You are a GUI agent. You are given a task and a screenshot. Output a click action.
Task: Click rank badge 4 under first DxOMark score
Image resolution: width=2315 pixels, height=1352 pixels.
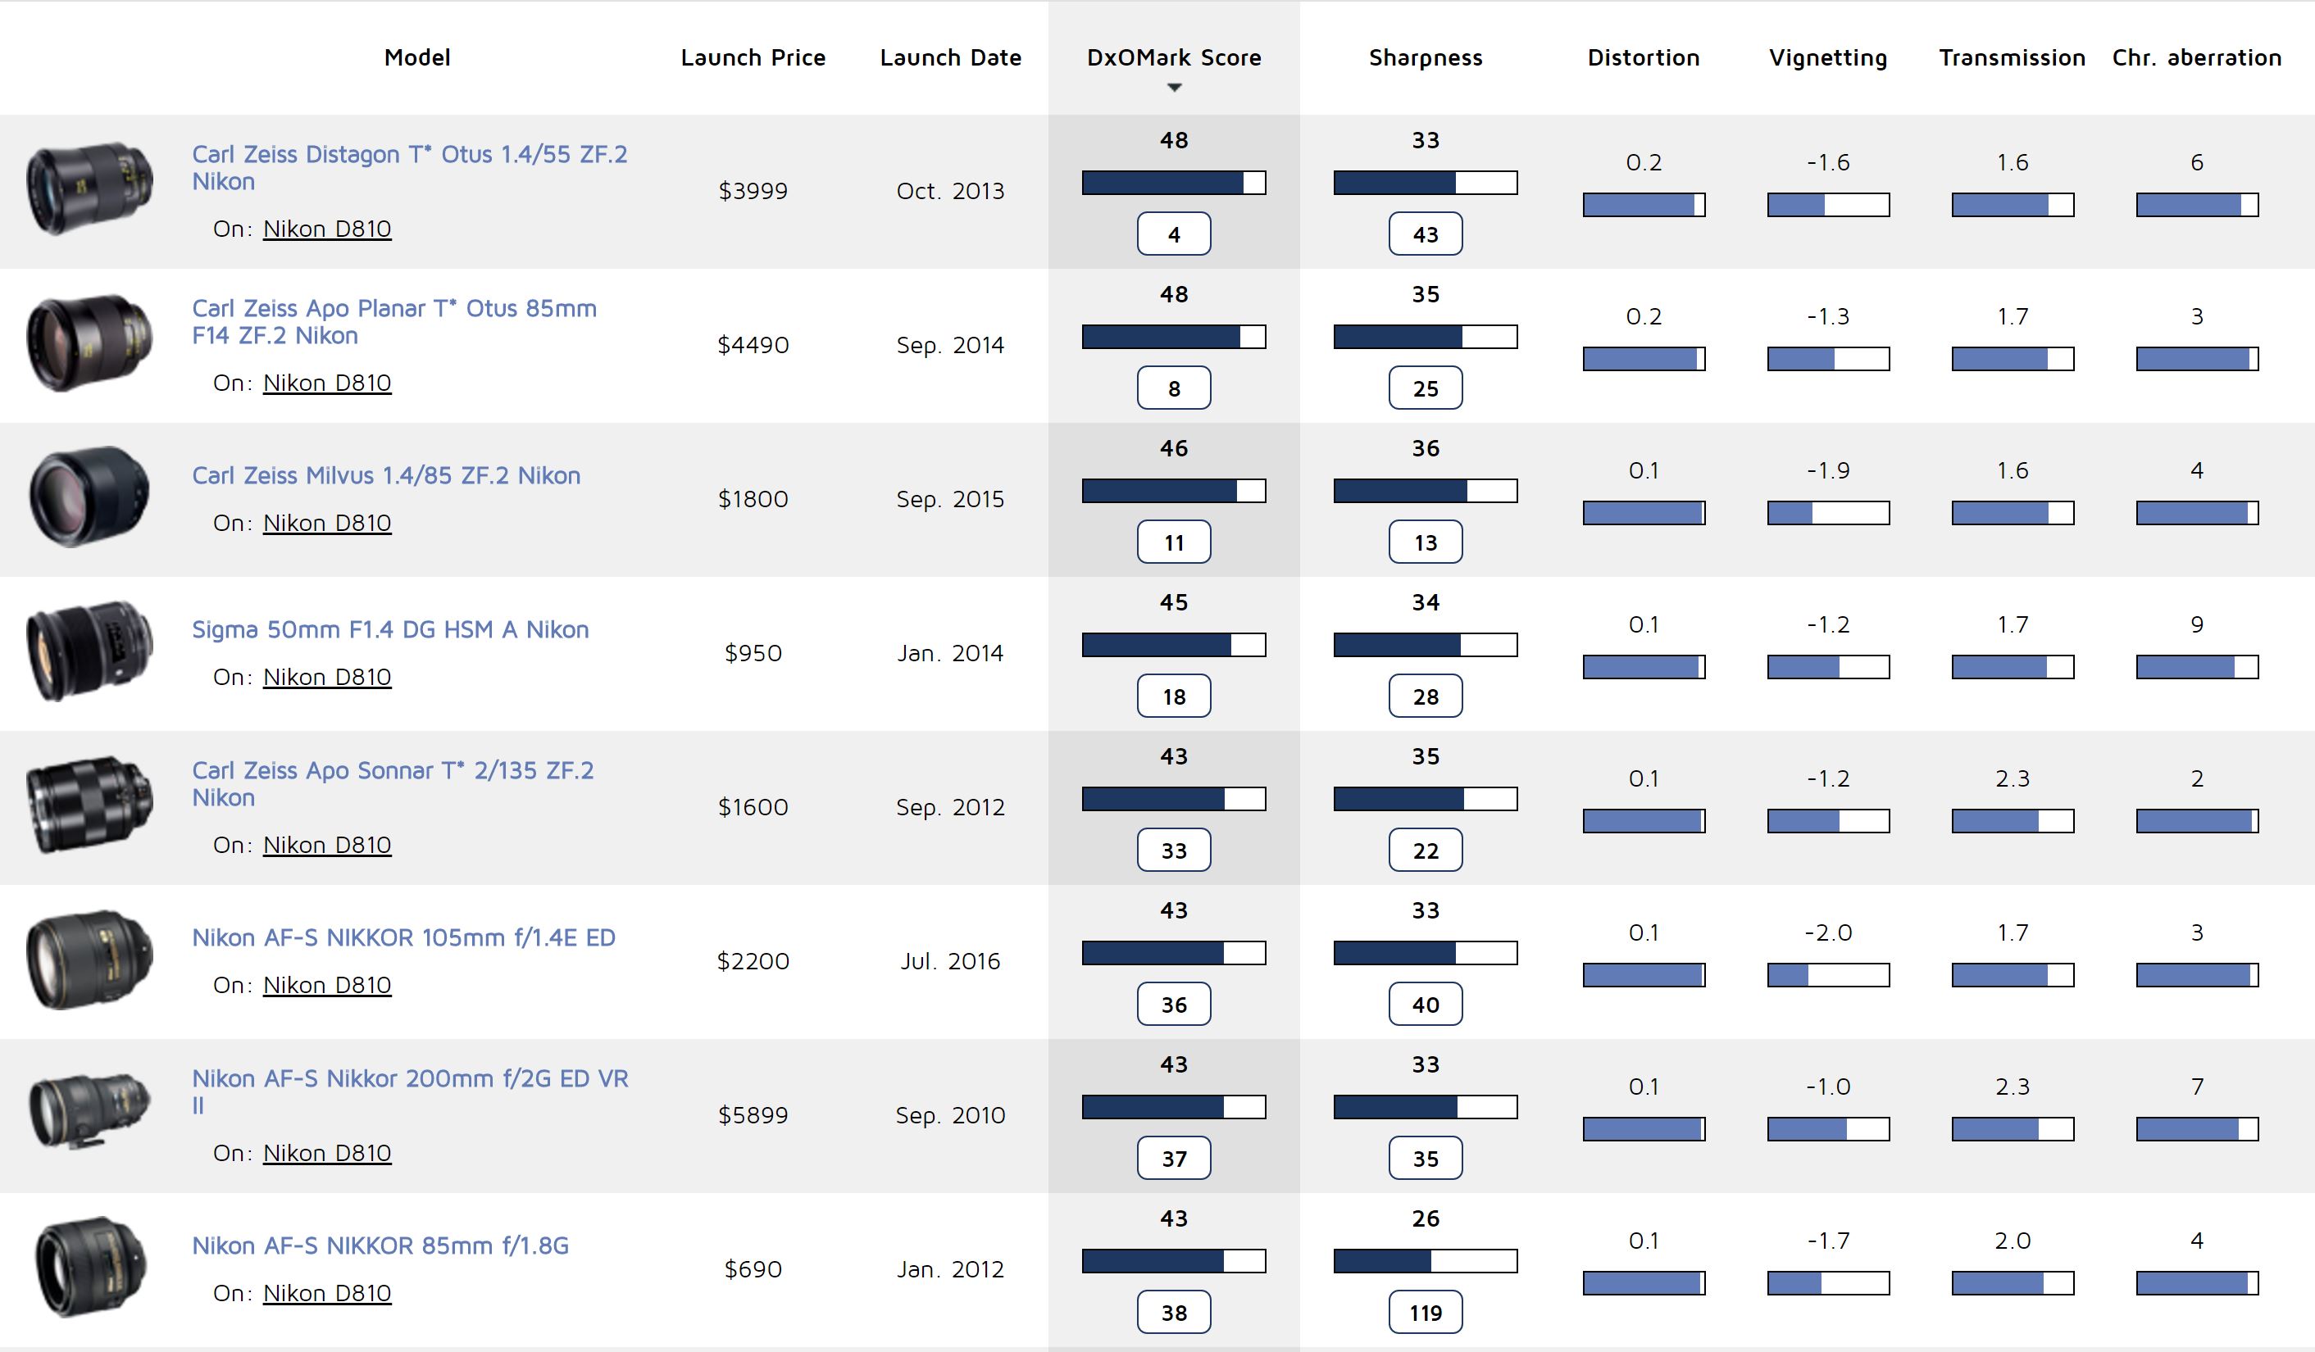[x=1173, y=234]
